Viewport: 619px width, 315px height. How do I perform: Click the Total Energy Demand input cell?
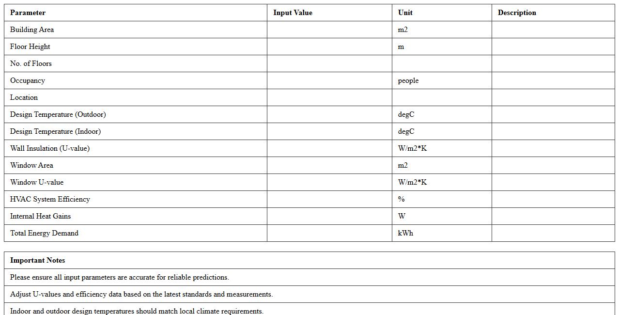click(329, 233)
